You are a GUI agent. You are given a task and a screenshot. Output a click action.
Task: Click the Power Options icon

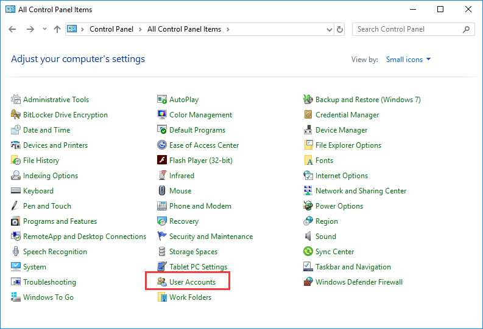coord(308,206)
